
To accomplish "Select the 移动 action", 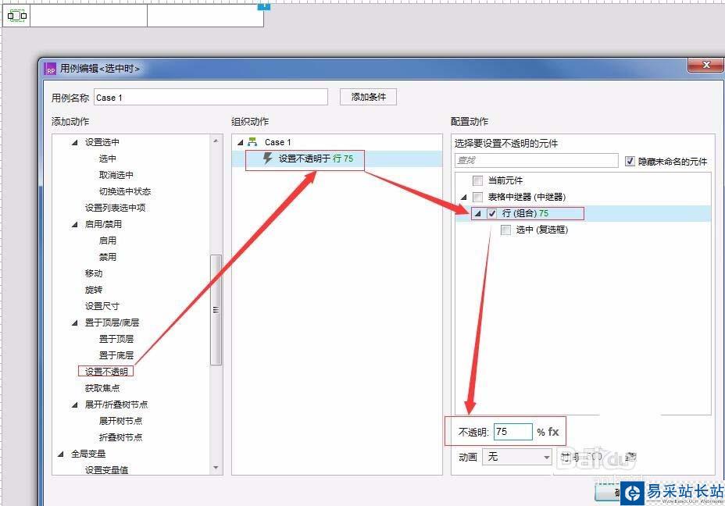I will tap(94, 273).
